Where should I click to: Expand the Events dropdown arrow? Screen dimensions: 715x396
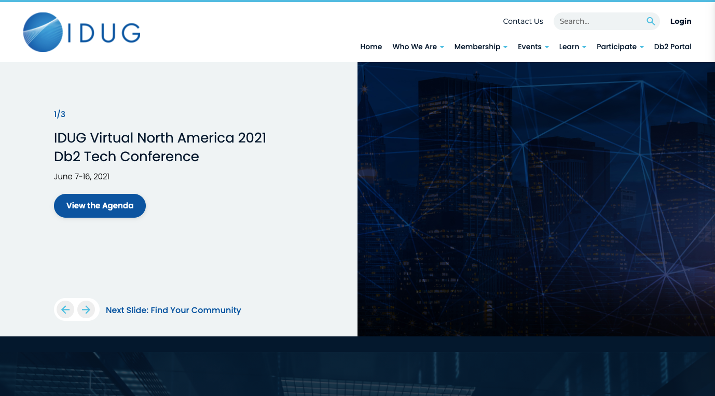point(546,47)
